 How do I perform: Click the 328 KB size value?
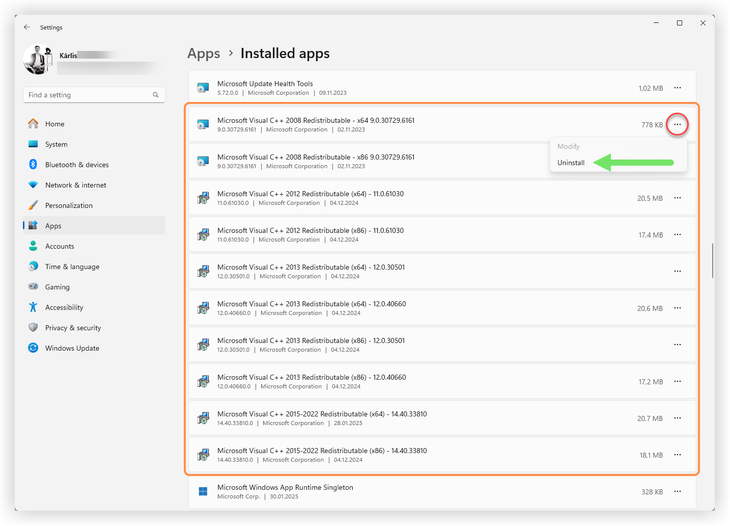tap(652, 492)
